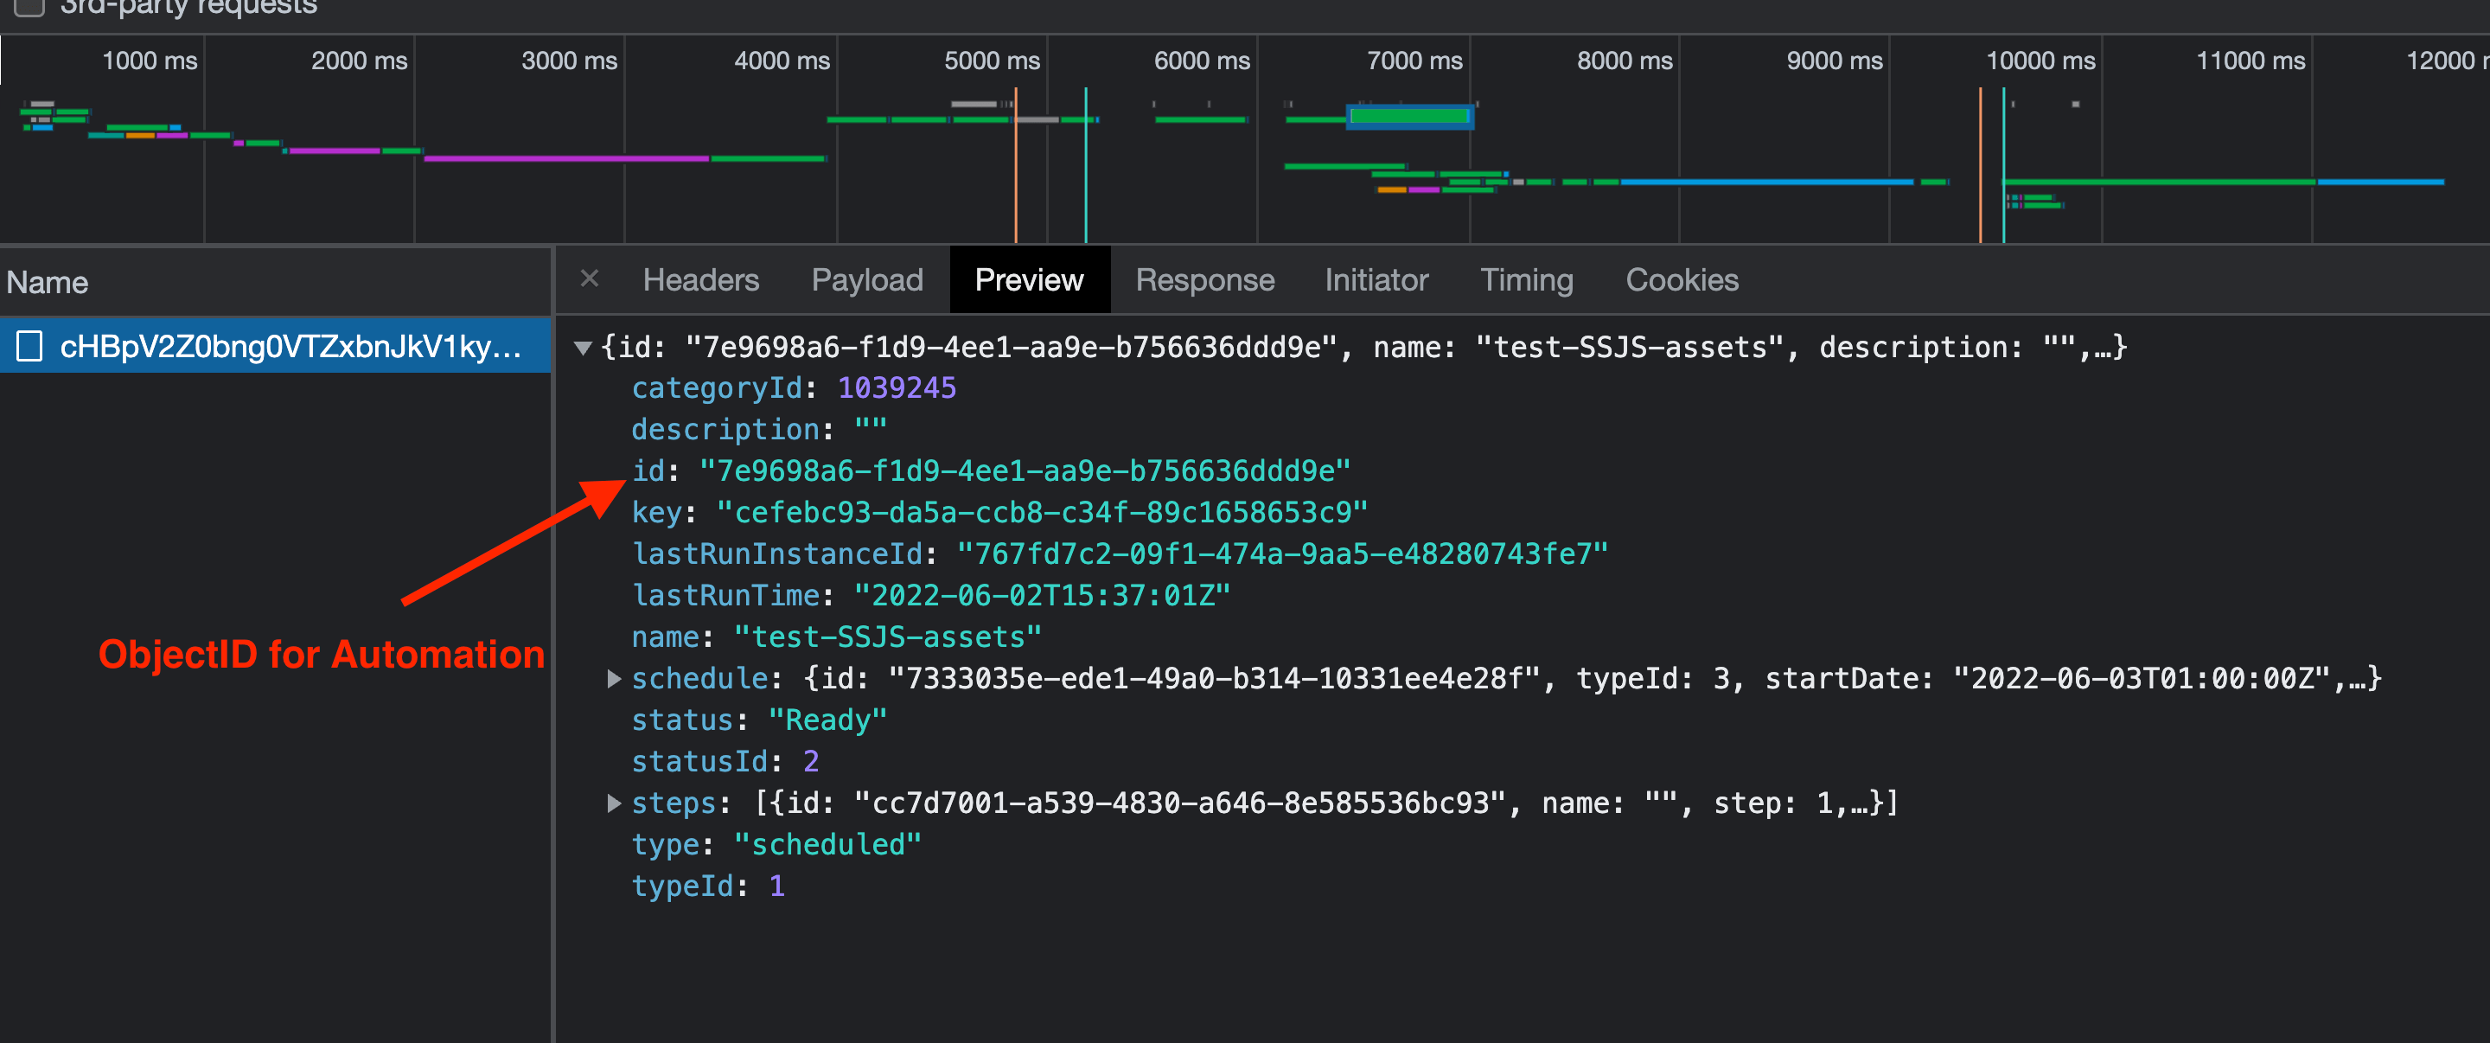Open the Initiator tab
The image size is (2490, 1043).
pyautogui.click(x=1376, y=280)
